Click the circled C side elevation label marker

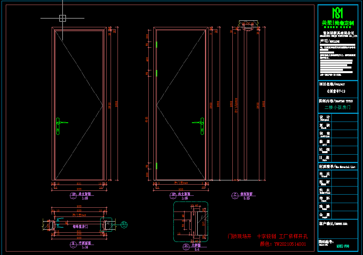tap(234, 195)
